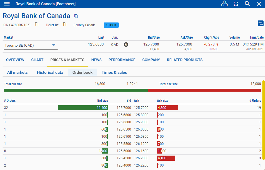Select the ask price 126.0300
265x170 pixels.
pyautogui.click(x=141, y=137)
